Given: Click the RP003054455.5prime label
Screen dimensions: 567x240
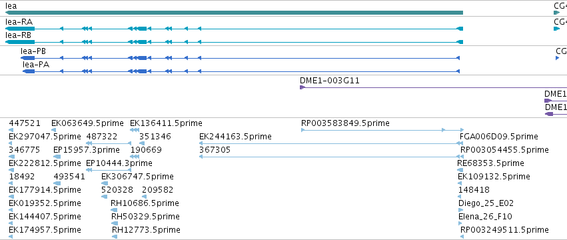Looking at the screenshot, I should pyautogui.click(x=504, y=150).
